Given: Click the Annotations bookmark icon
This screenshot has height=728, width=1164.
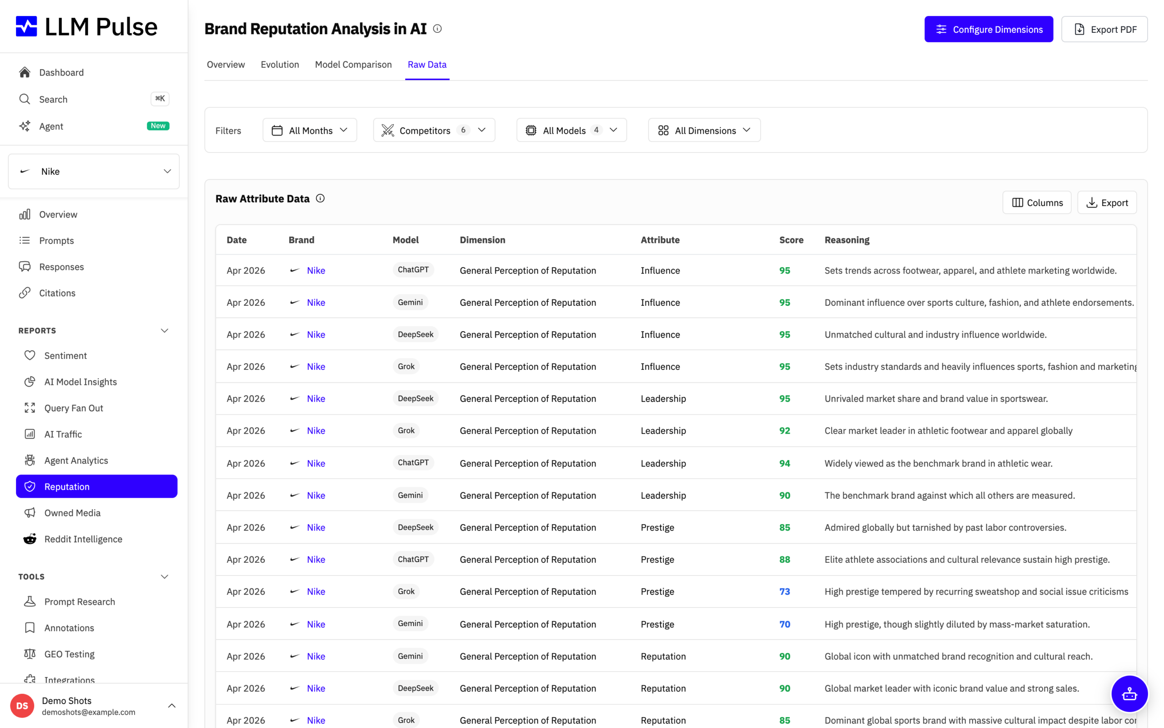Looking at the screenshot, I should [x=30, y=628].
